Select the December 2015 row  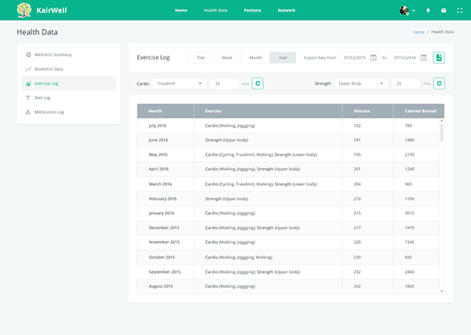(x=288, y=228)
